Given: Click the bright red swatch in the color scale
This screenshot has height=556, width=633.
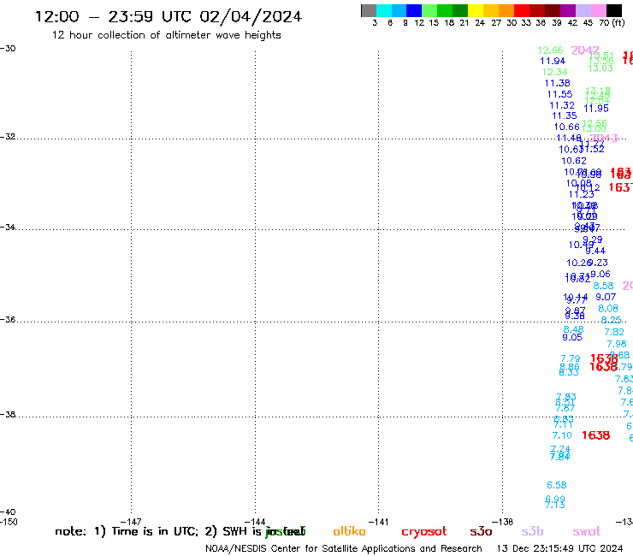Looking at the screenshot, I should tap(522, 10).
